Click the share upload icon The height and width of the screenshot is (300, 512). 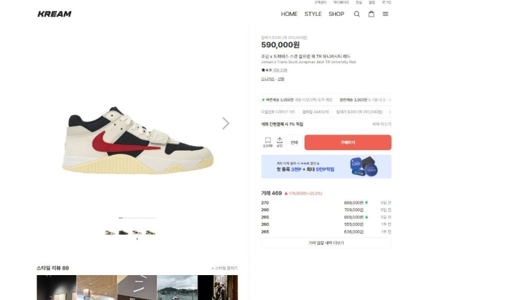click(280, 142)
